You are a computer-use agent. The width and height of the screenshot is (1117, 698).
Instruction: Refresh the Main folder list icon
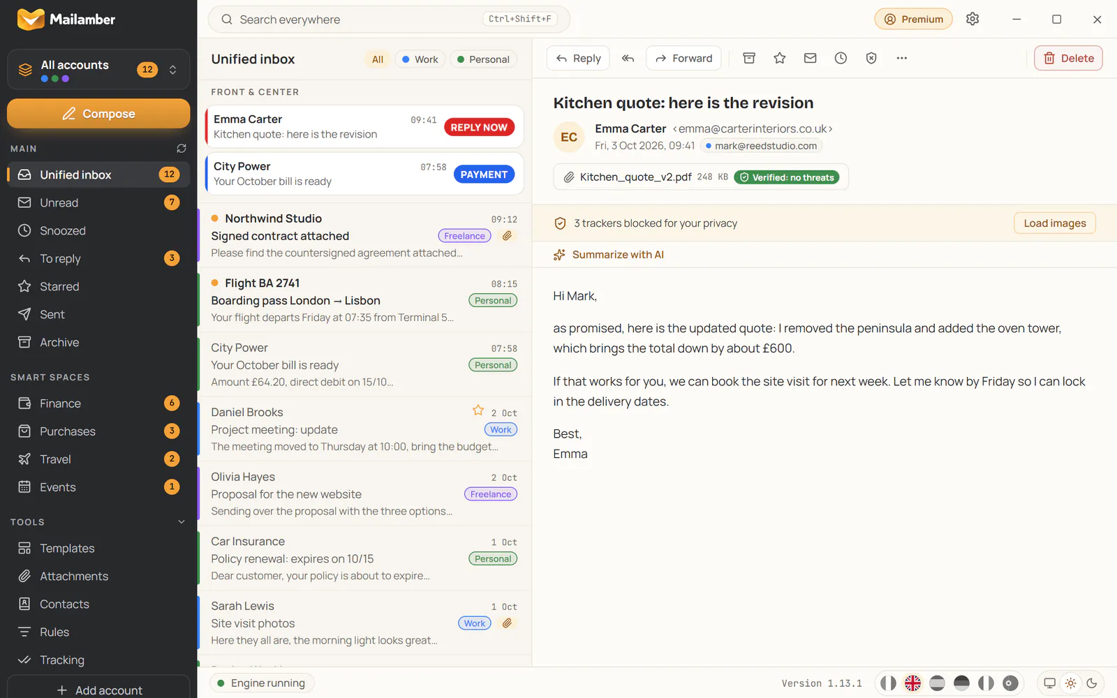(182, 149)
